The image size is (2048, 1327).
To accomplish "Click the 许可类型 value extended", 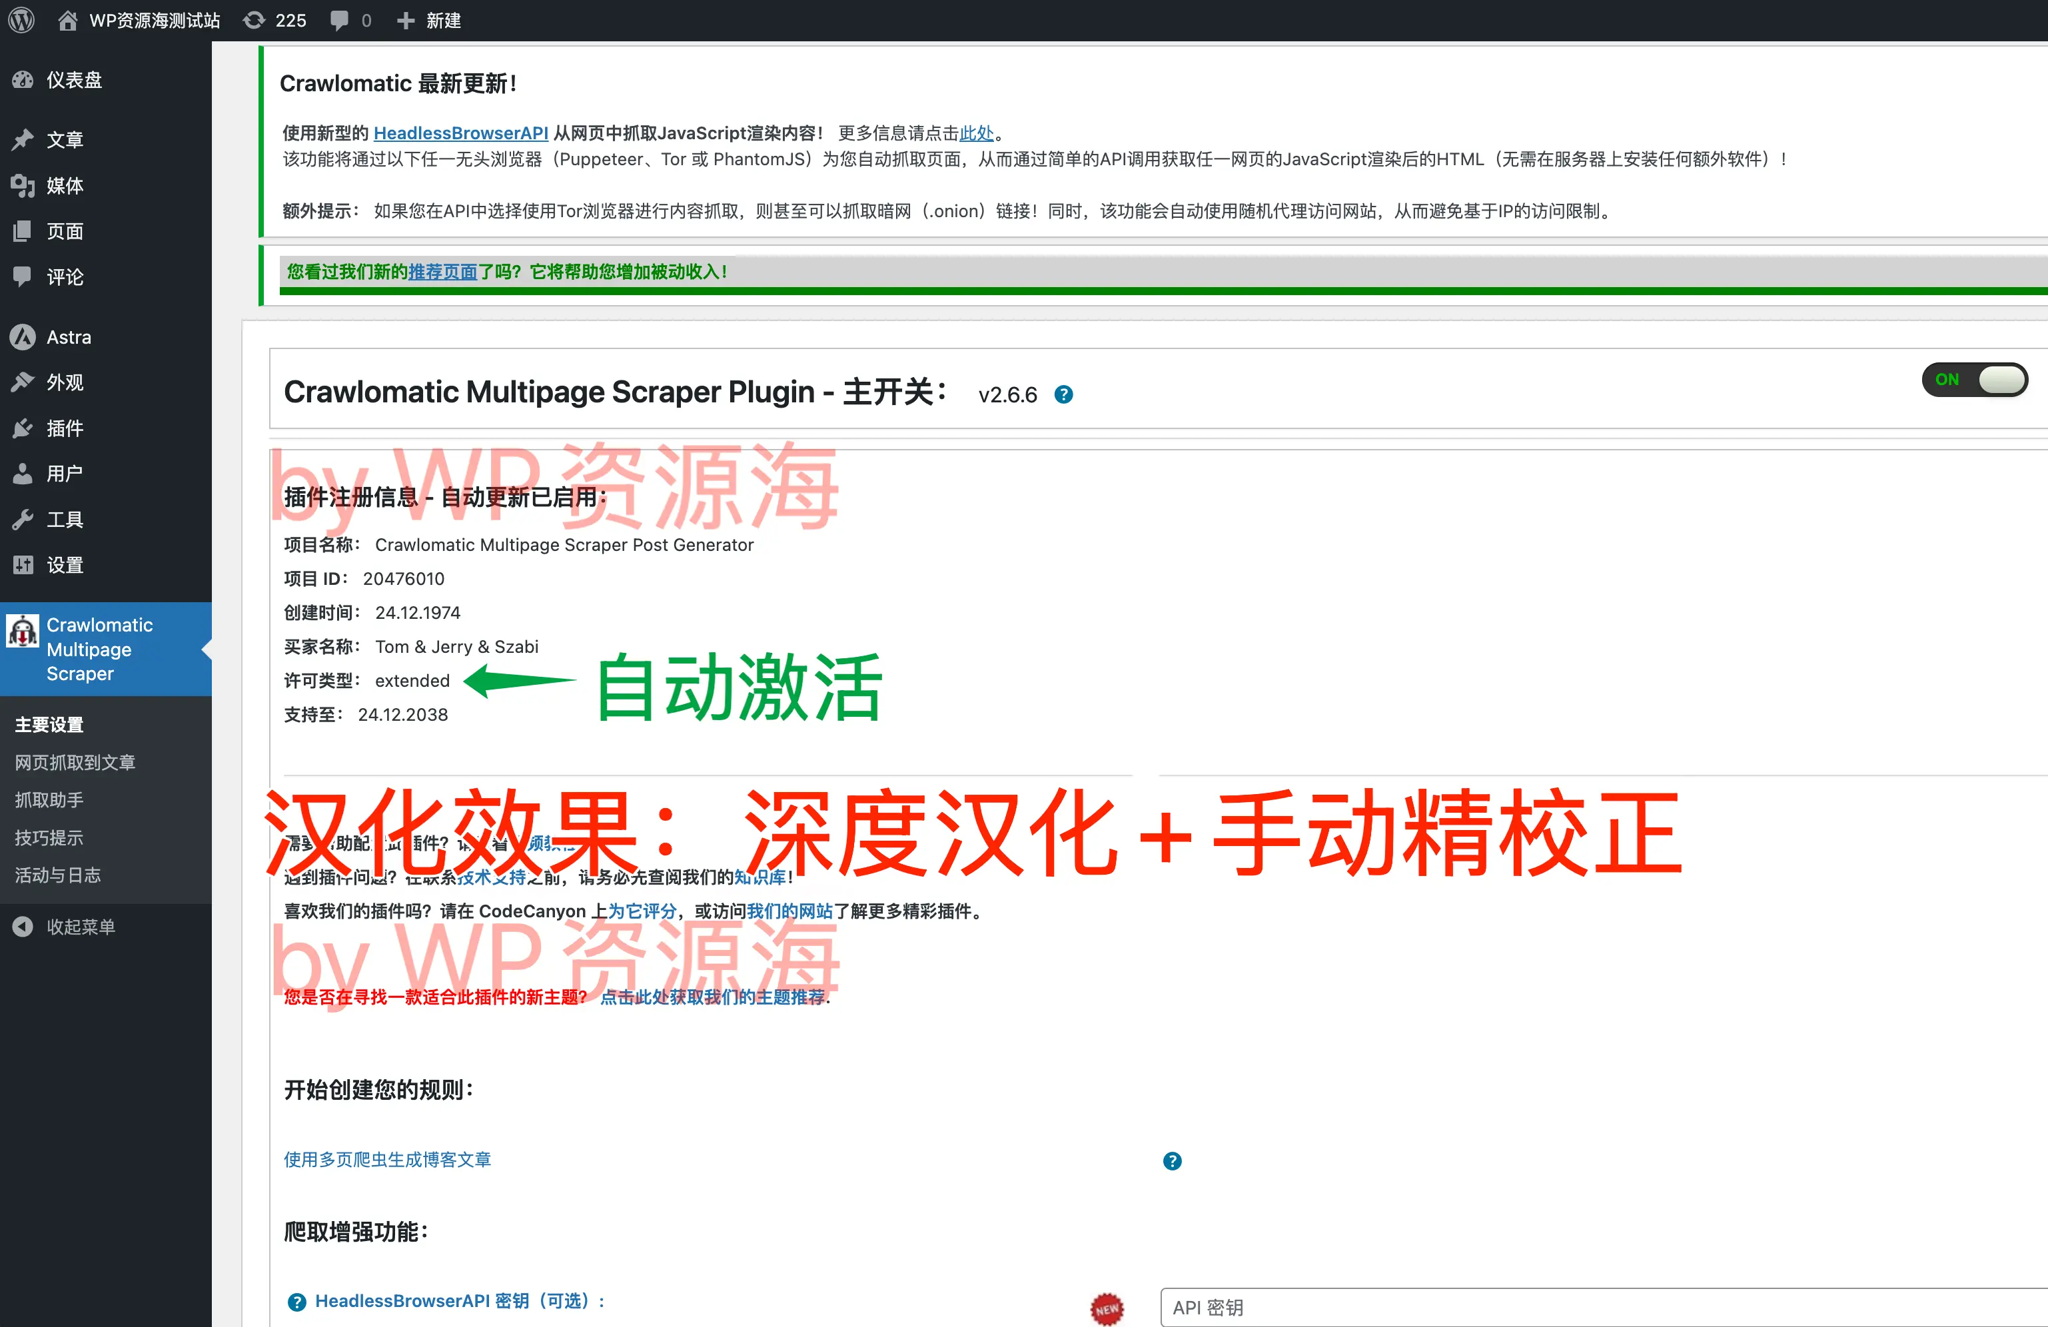I will tap(412, 681).
